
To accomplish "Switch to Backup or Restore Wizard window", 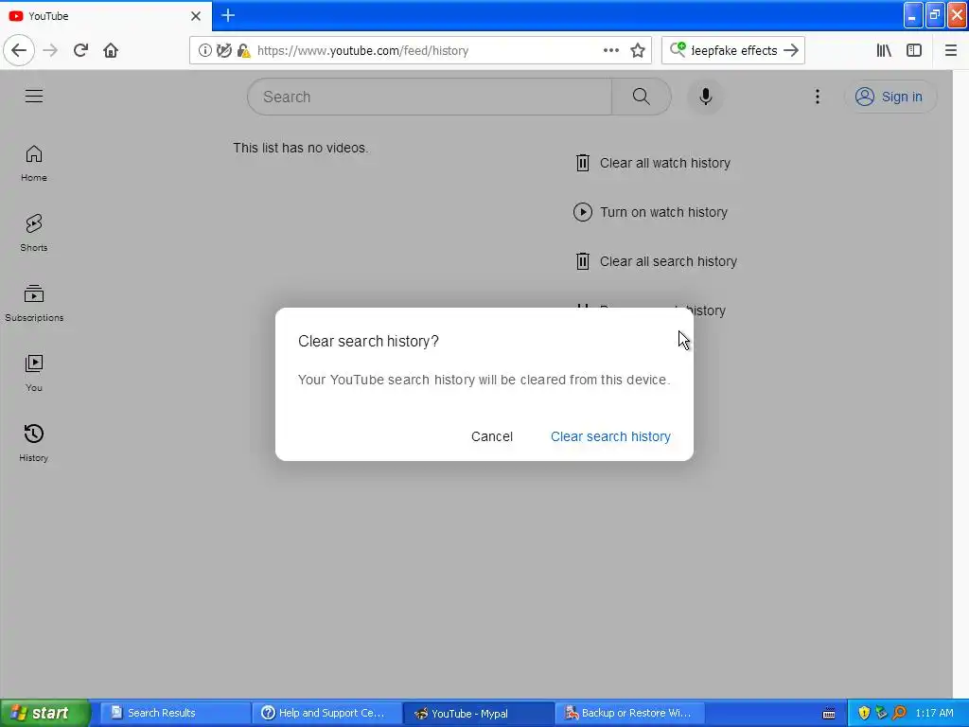I will [629, 713].
